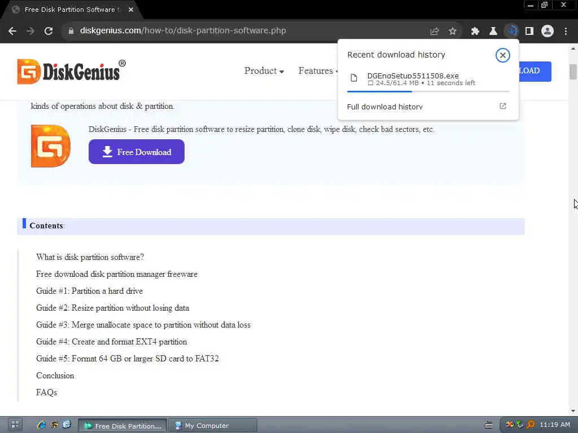The image size is (578, 433).
Task: Click the orange DiskGenius product image
Action: click(50, 146)
